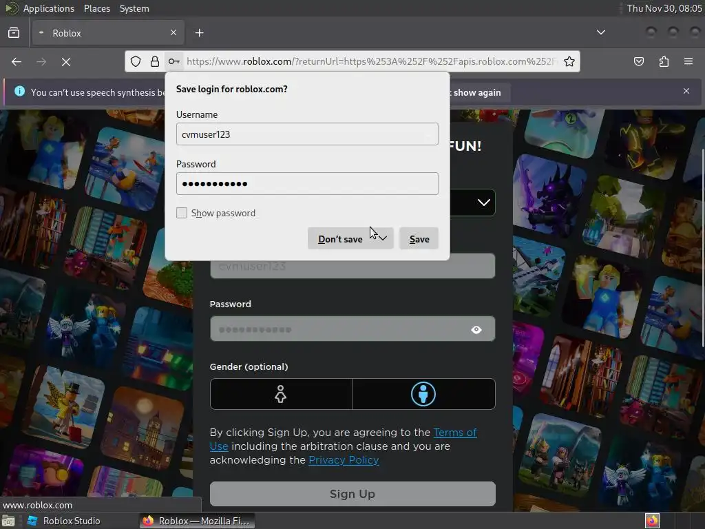The width and height of the screenshot is (705, 529).
Task: Expand the birthday dropdown chevron
Action: (x=483, y=203)
